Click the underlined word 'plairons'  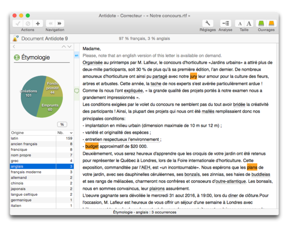[x=157, y=189]
